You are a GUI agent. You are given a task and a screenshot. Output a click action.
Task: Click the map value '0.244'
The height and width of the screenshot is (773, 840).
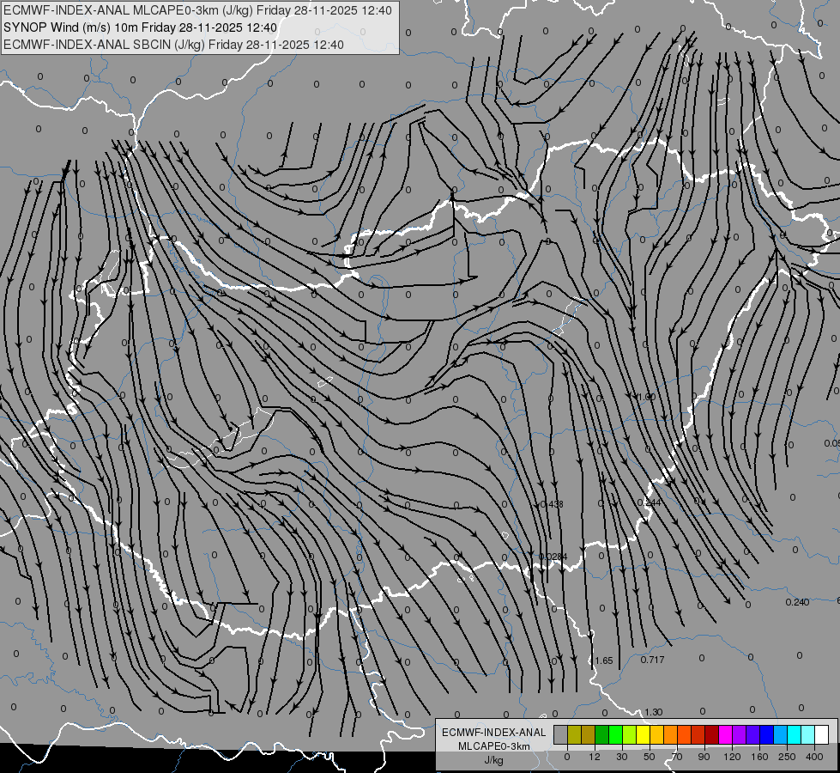[650, 502]
